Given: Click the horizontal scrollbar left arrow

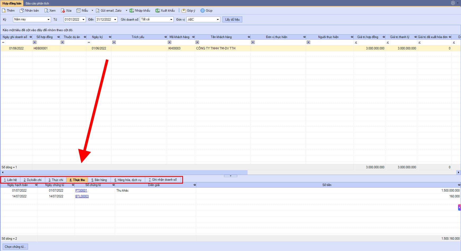Looking at the screenshot, I should pyautogui.click(x=3, y=172).
